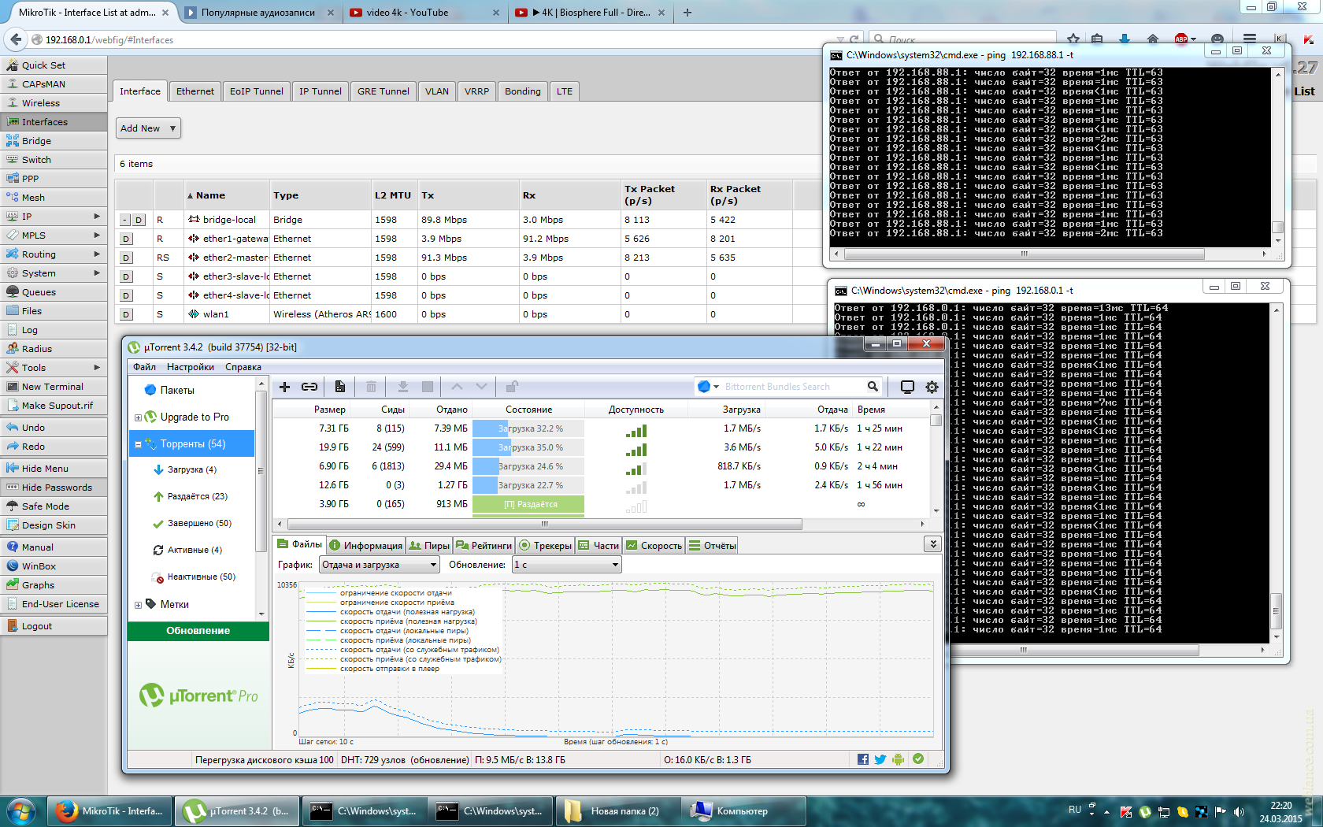This screenshot has width=1323, height=827.
Task: Click the Android icon in µTorrent status bar
Action: point(899,759)
